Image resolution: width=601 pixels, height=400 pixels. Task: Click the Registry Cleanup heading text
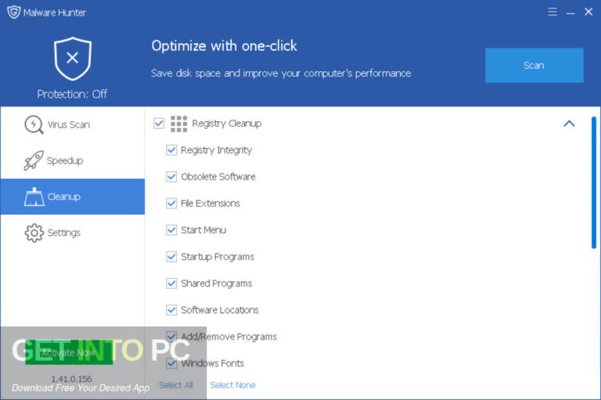pyautogui.click(x=226, y=123)
